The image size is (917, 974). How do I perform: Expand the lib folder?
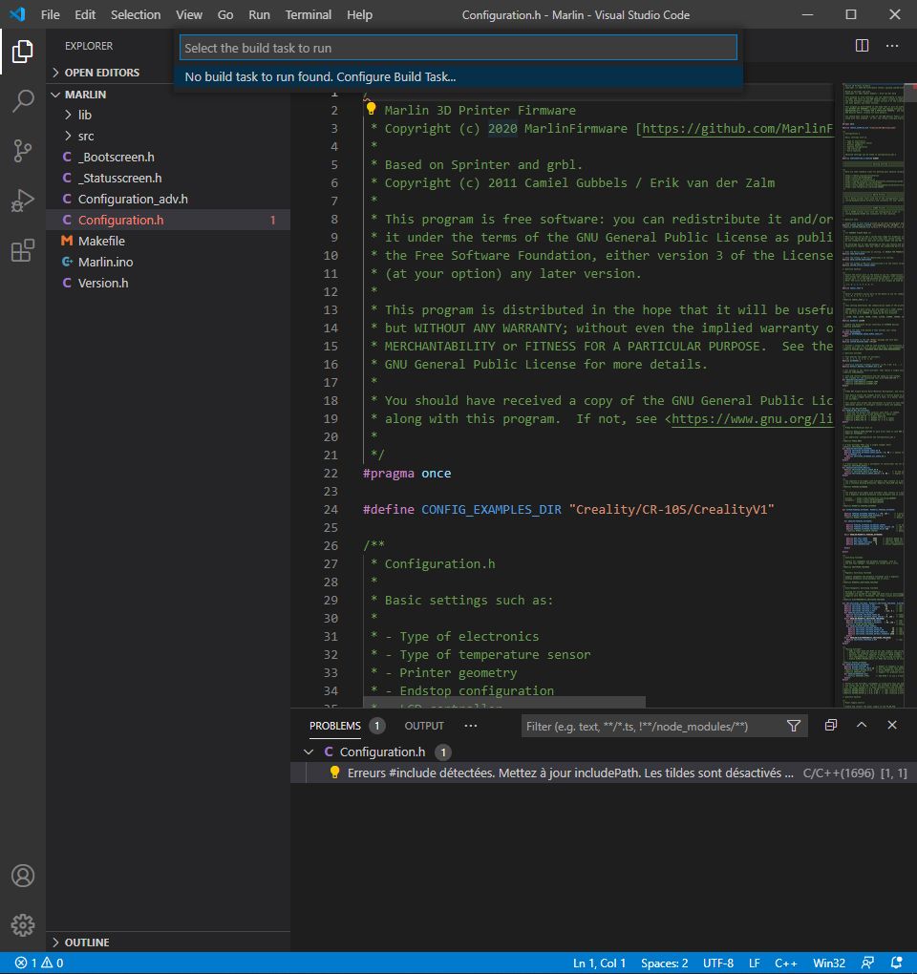[69, 115]
